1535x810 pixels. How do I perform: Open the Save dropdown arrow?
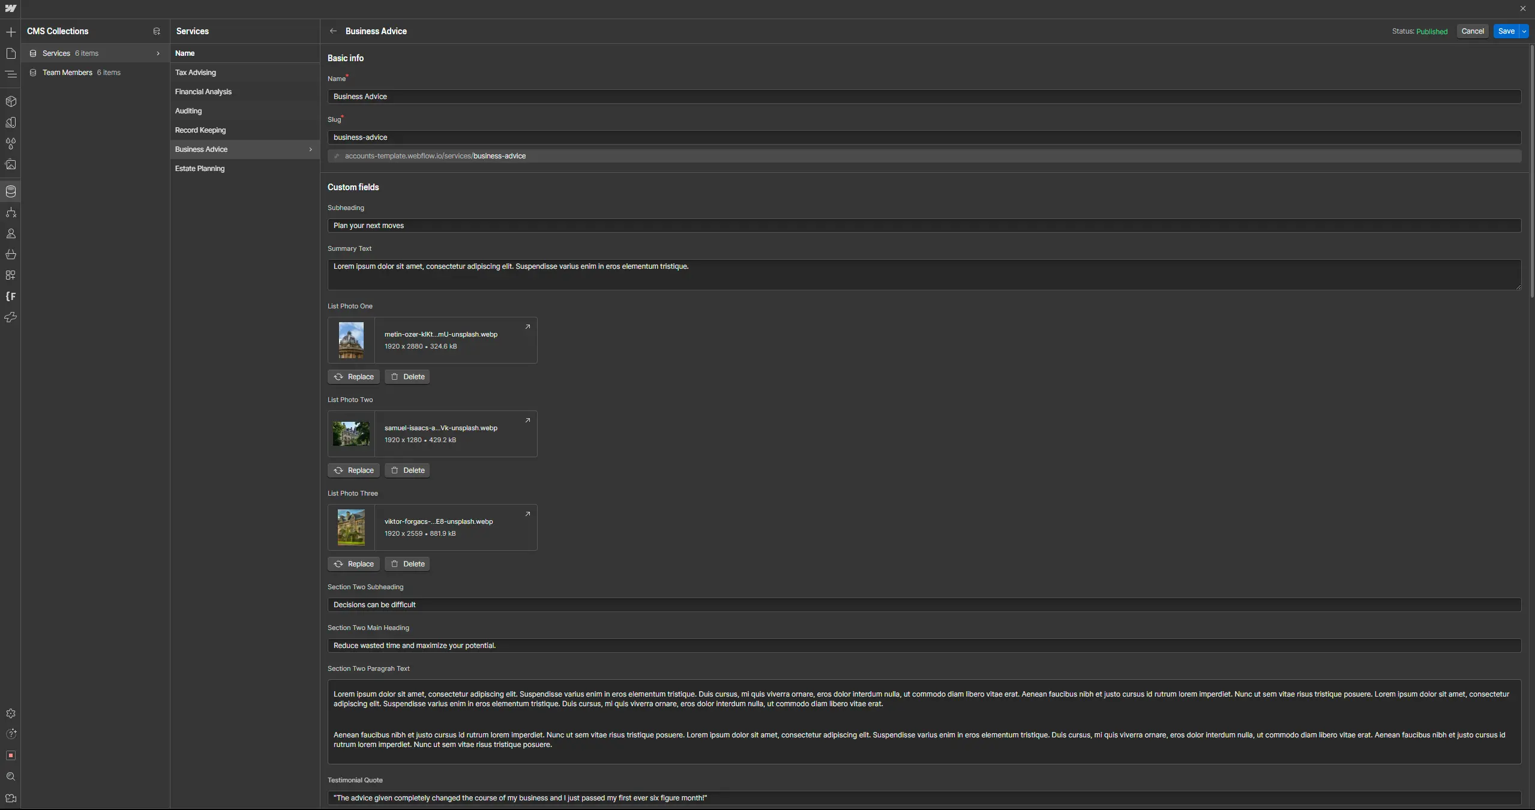[x=1524, y=31]
